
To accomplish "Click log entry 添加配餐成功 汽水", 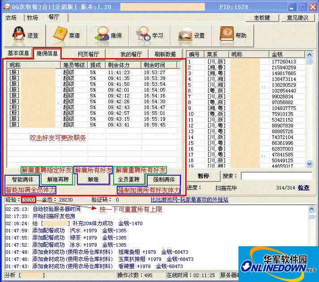I will tap(66, 231).
